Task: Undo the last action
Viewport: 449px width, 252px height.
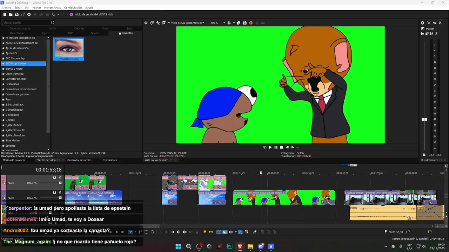Action: (53, 14)
